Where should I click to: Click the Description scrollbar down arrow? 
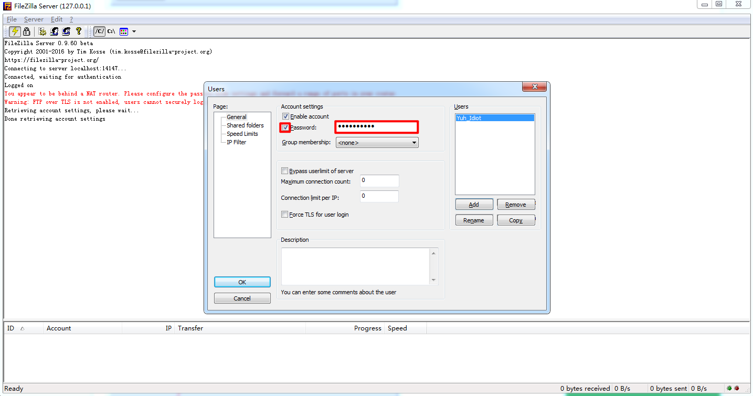[433, 280]
